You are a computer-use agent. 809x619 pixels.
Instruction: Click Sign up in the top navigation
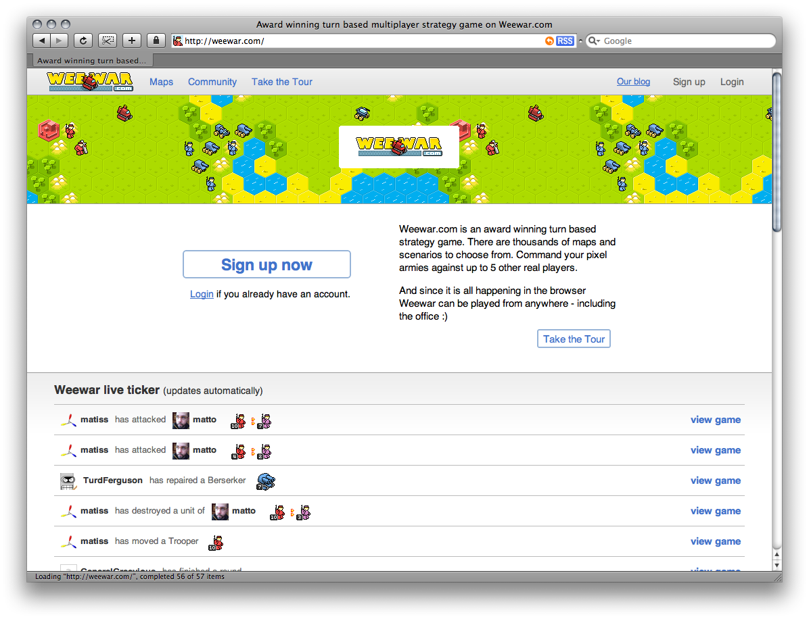(689, 82)
